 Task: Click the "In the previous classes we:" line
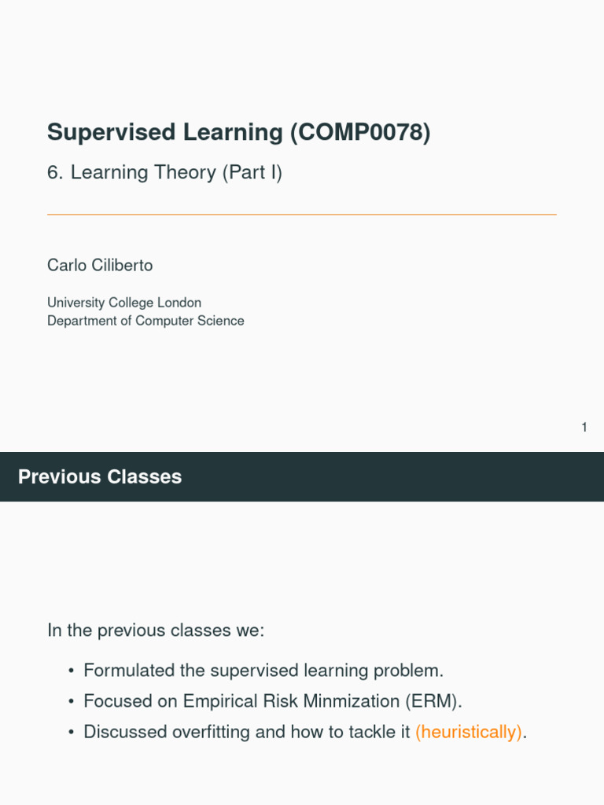point(157,630)
